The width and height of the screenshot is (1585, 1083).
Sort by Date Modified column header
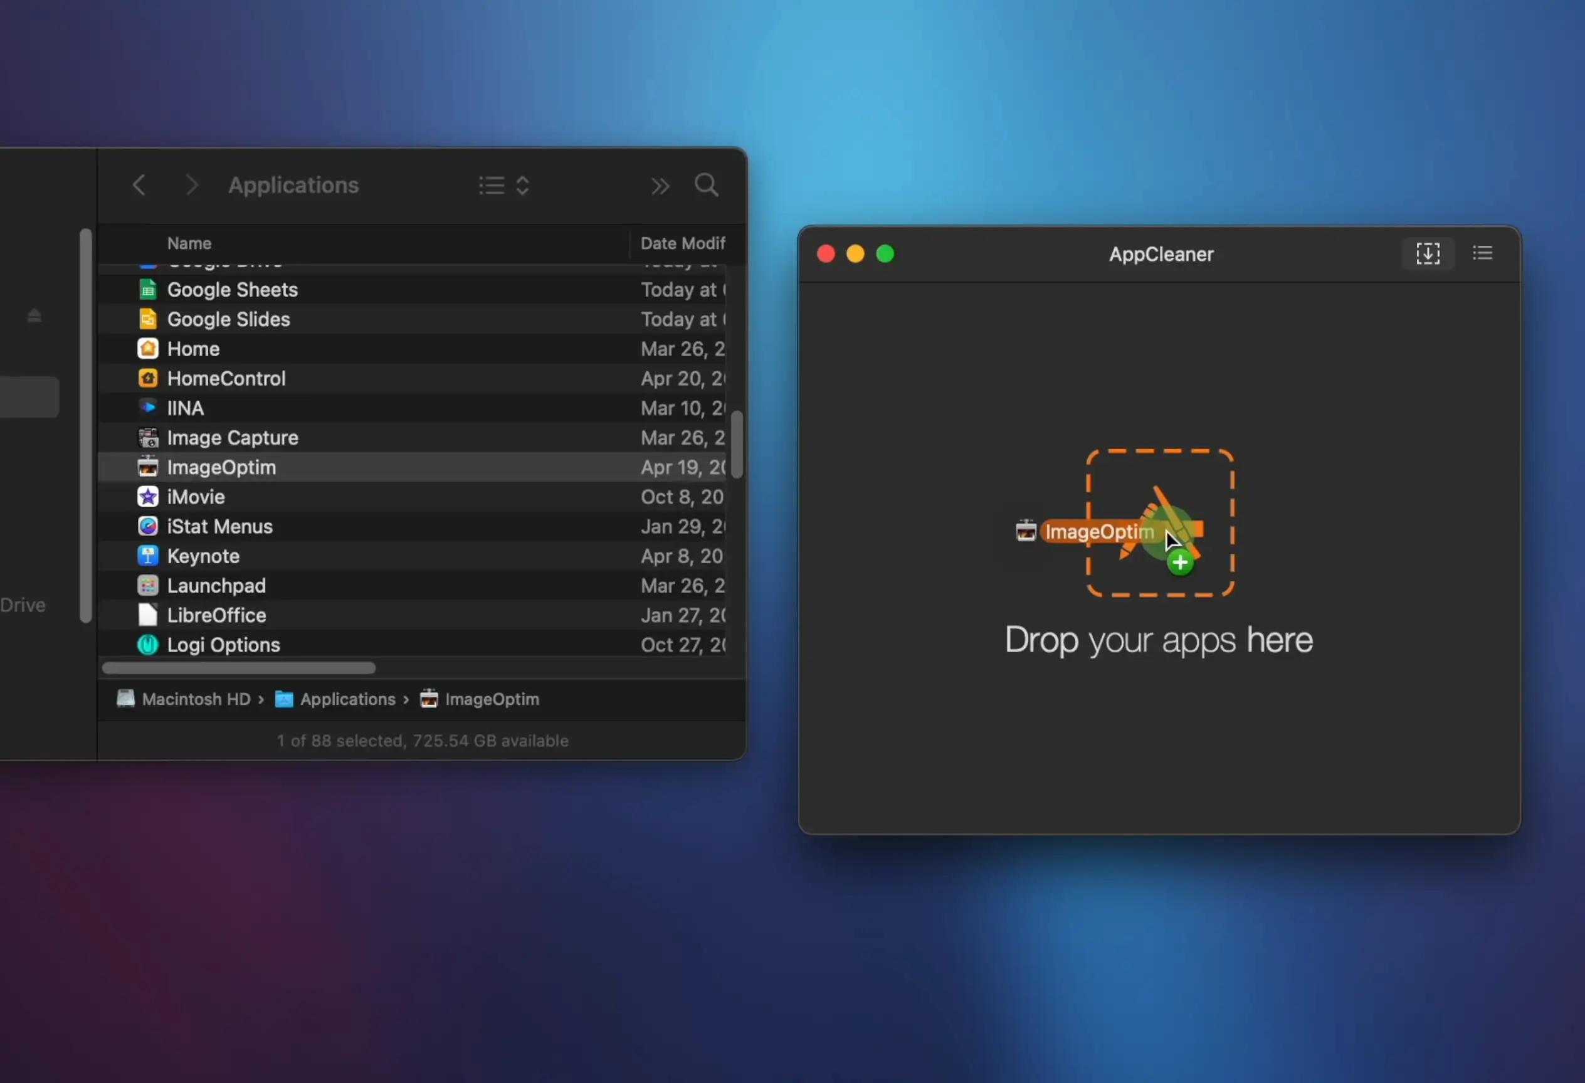point(683,243)
